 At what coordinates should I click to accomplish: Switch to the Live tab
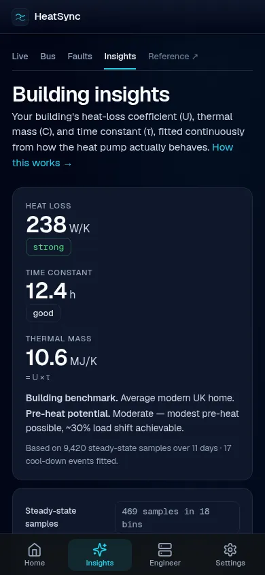tap(20, 57)
